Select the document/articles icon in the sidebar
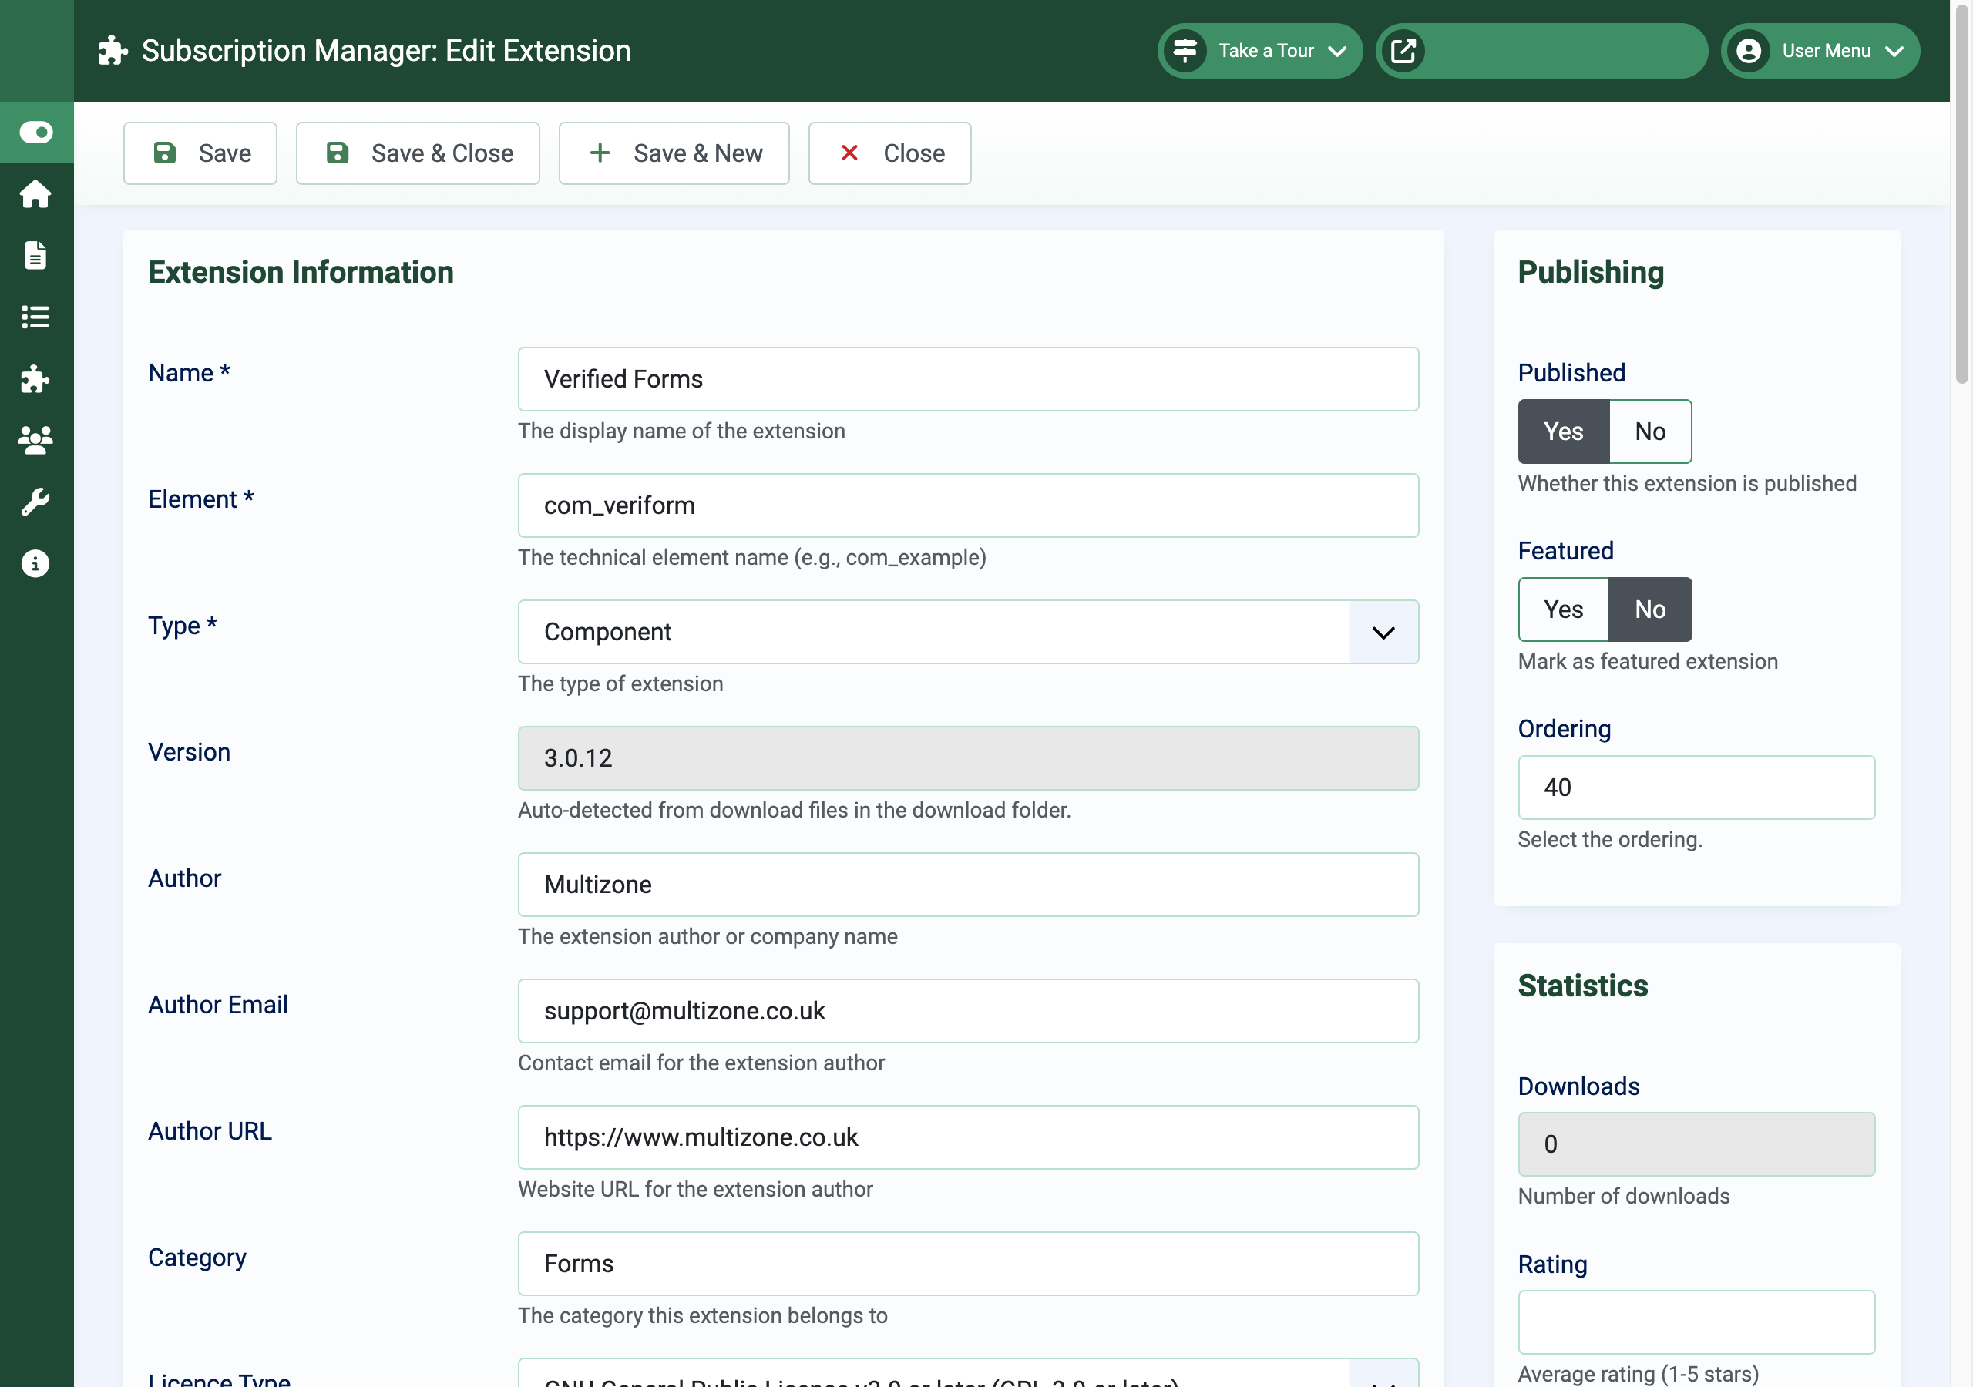Image resolution: width=1973 pixels, height=1387 pixels. pyautogui.click(x=36, y=255)
